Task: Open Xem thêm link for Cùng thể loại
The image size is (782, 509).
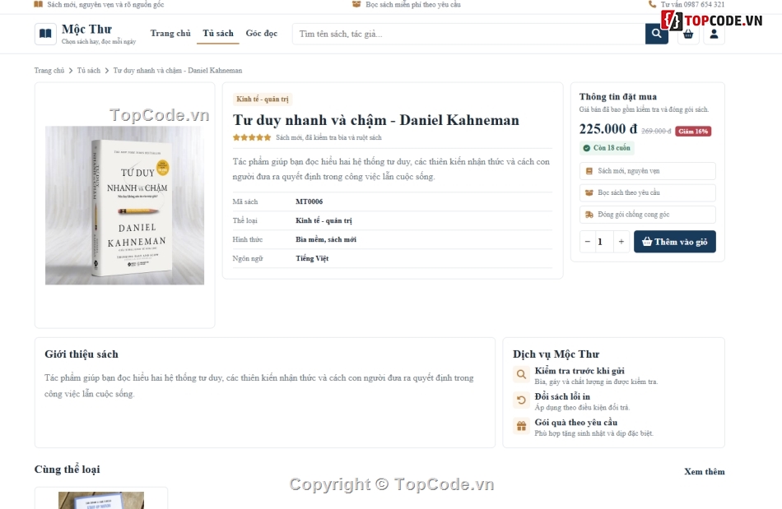Action: (704, 472)
